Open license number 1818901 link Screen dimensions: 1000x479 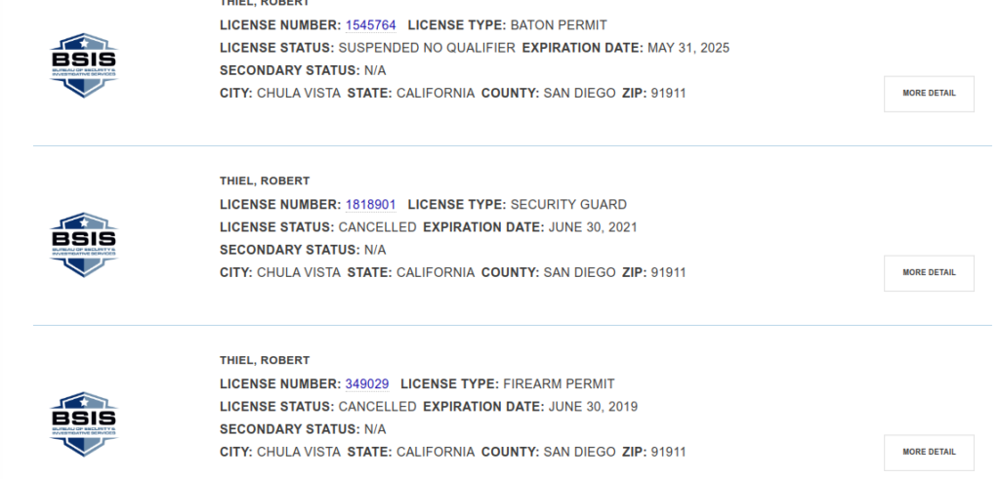coord(371,205)
